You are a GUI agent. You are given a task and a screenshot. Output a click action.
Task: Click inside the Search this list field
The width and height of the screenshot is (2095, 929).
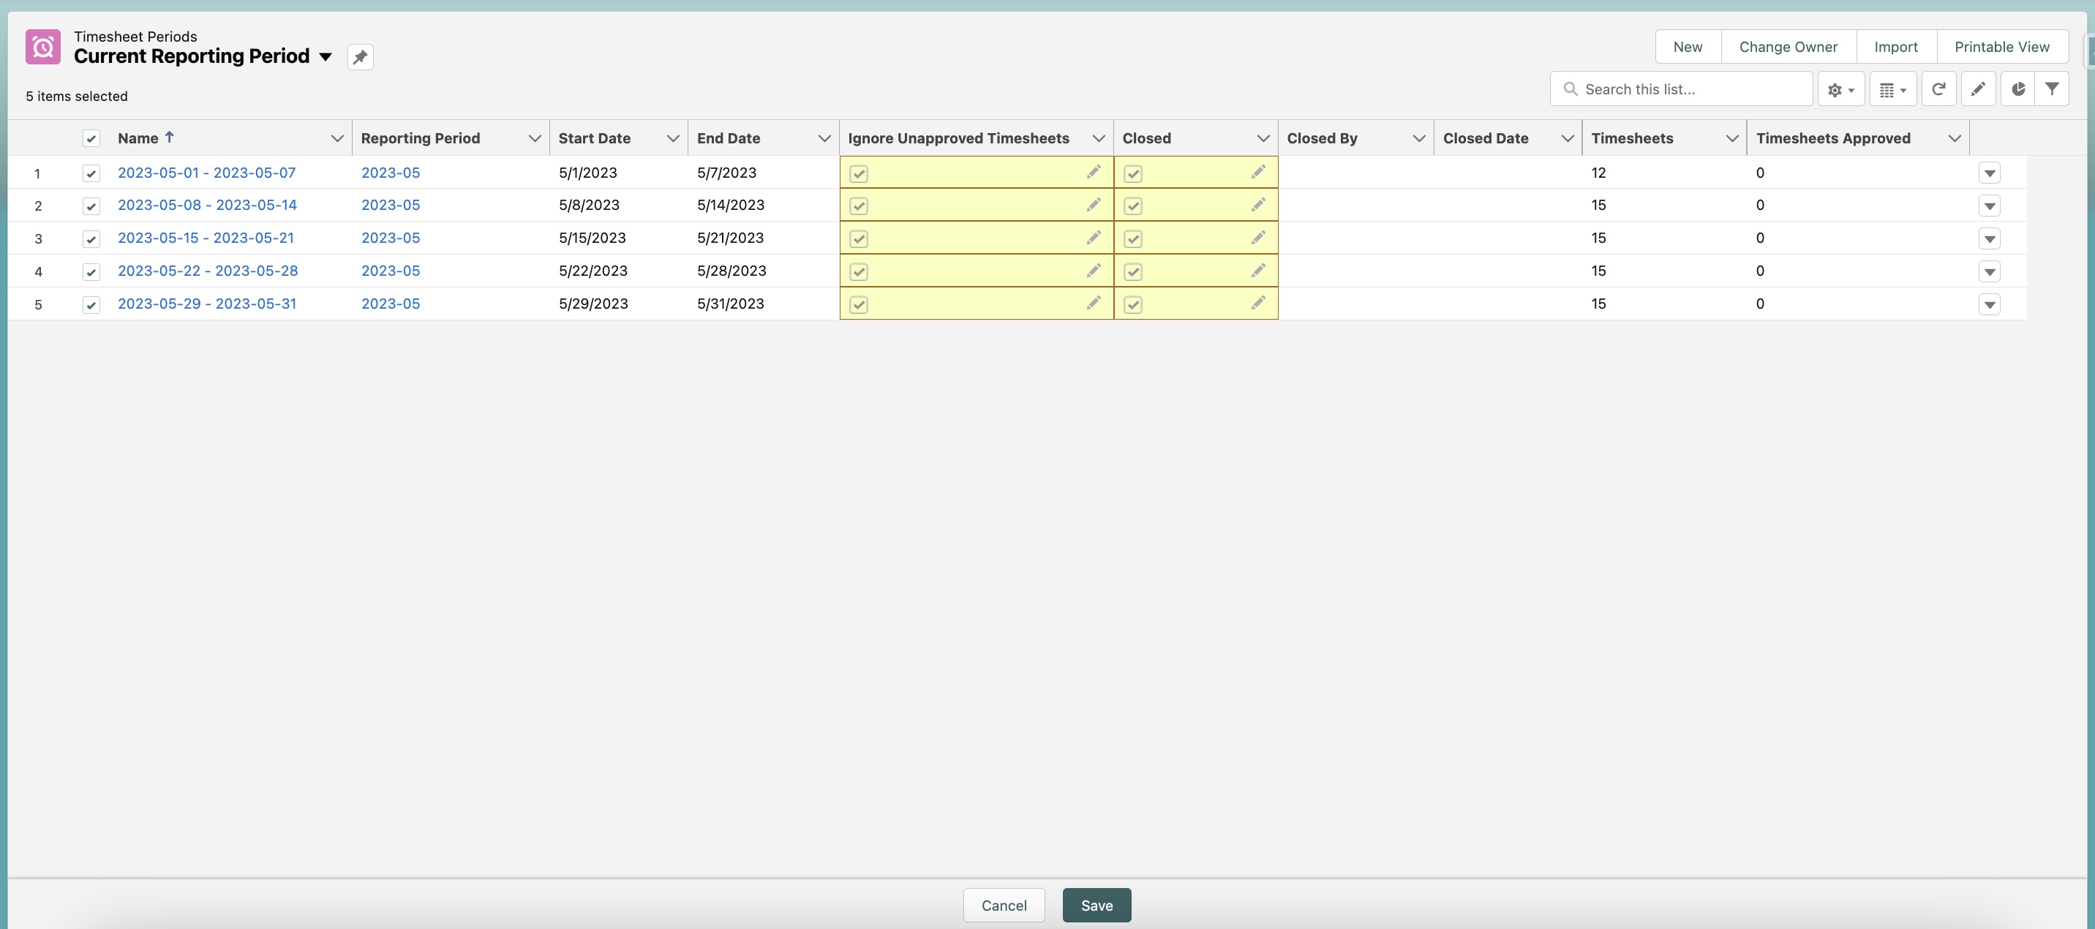pyautogui.click(x=1682, y=89)
